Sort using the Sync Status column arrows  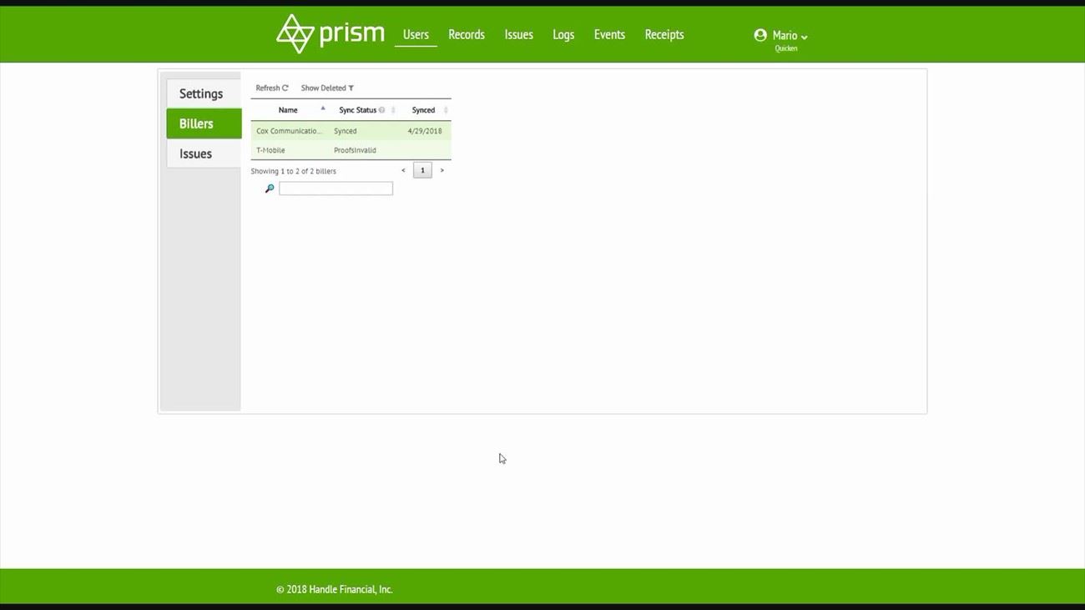[393, 110]
